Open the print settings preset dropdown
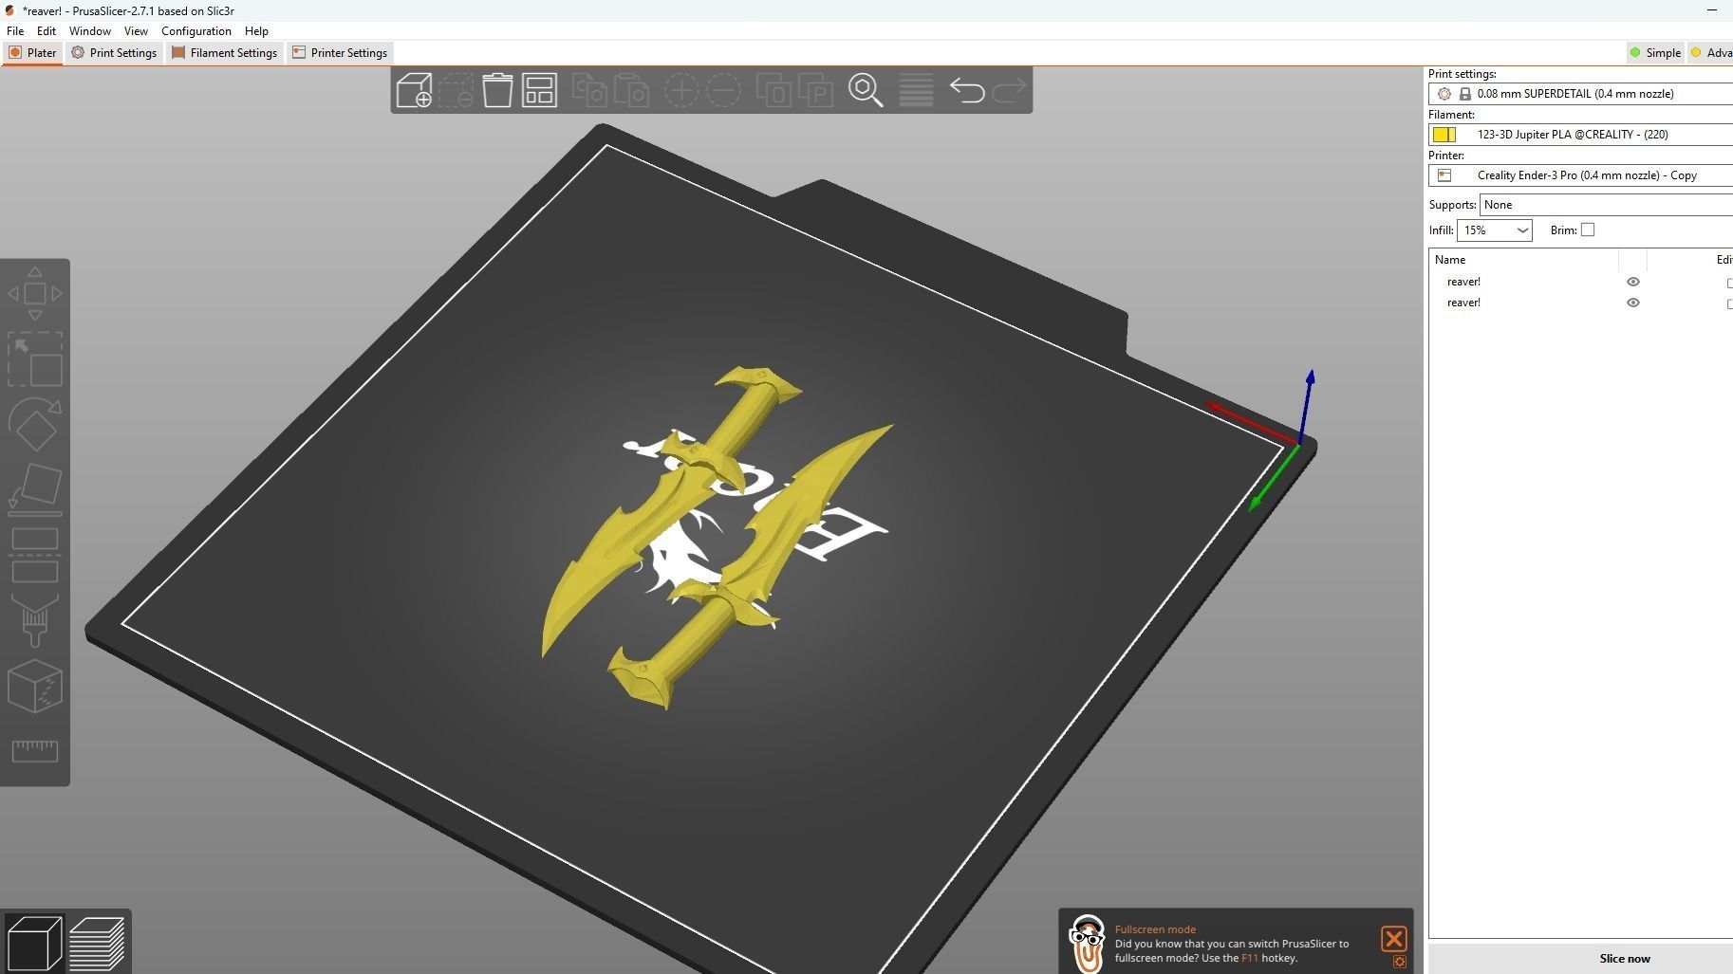This screenshot has height=974, width=1733. (1580, 94)
